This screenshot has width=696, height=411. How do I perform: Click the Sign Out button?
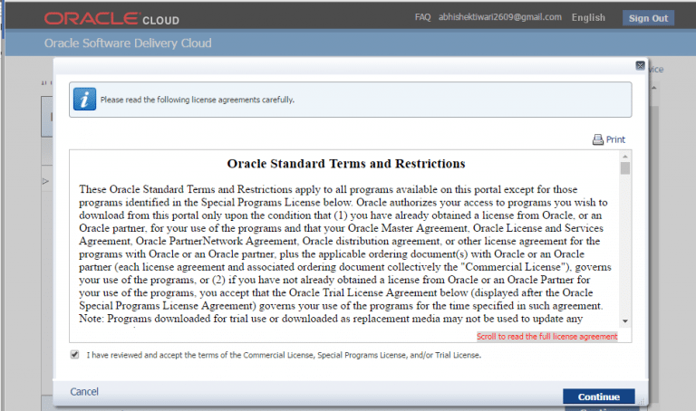coord(648,18)
